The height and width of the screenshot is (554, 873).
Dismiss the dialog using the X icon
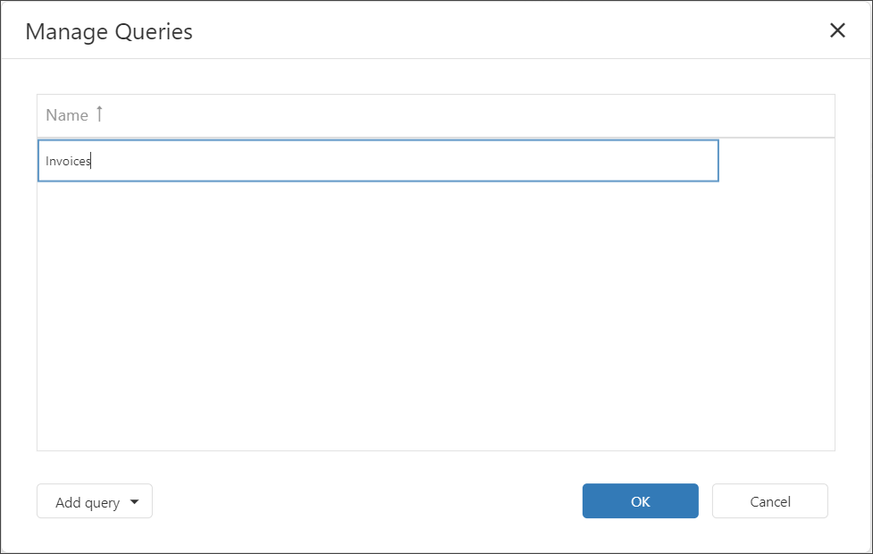[x=837, y=30]
